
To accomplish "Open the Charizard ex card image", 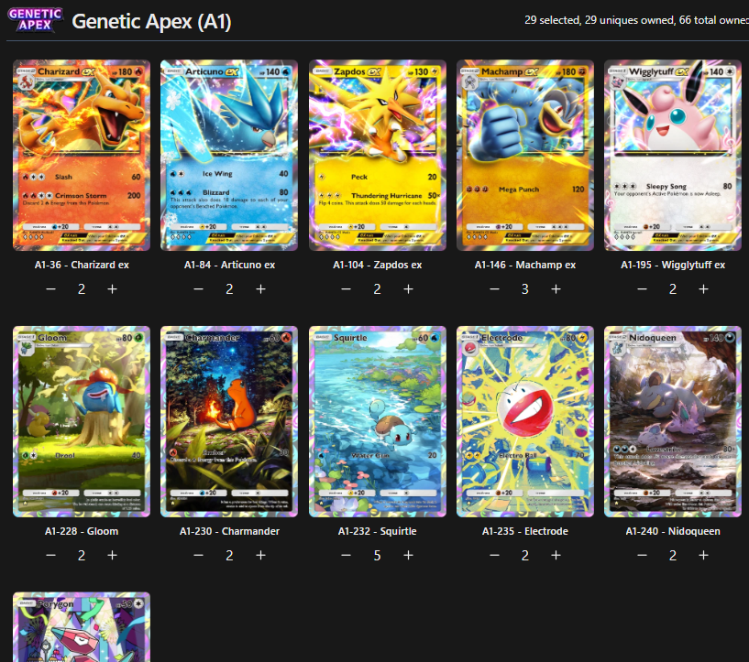I will pyautogui.click(x=82, y=155).
